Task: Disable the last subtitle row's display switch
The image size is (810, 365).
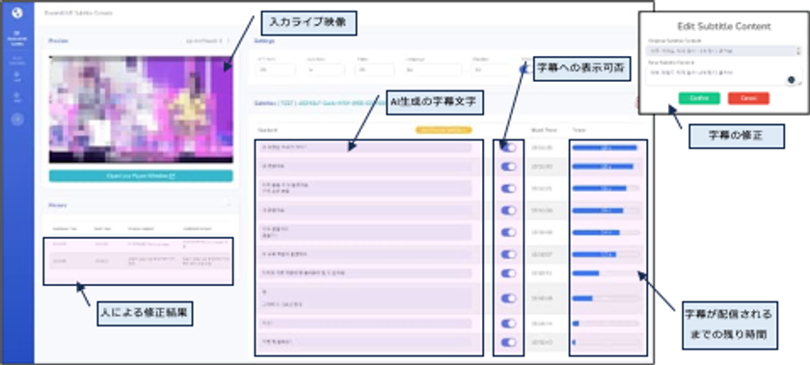Action: tap(508, 342)
